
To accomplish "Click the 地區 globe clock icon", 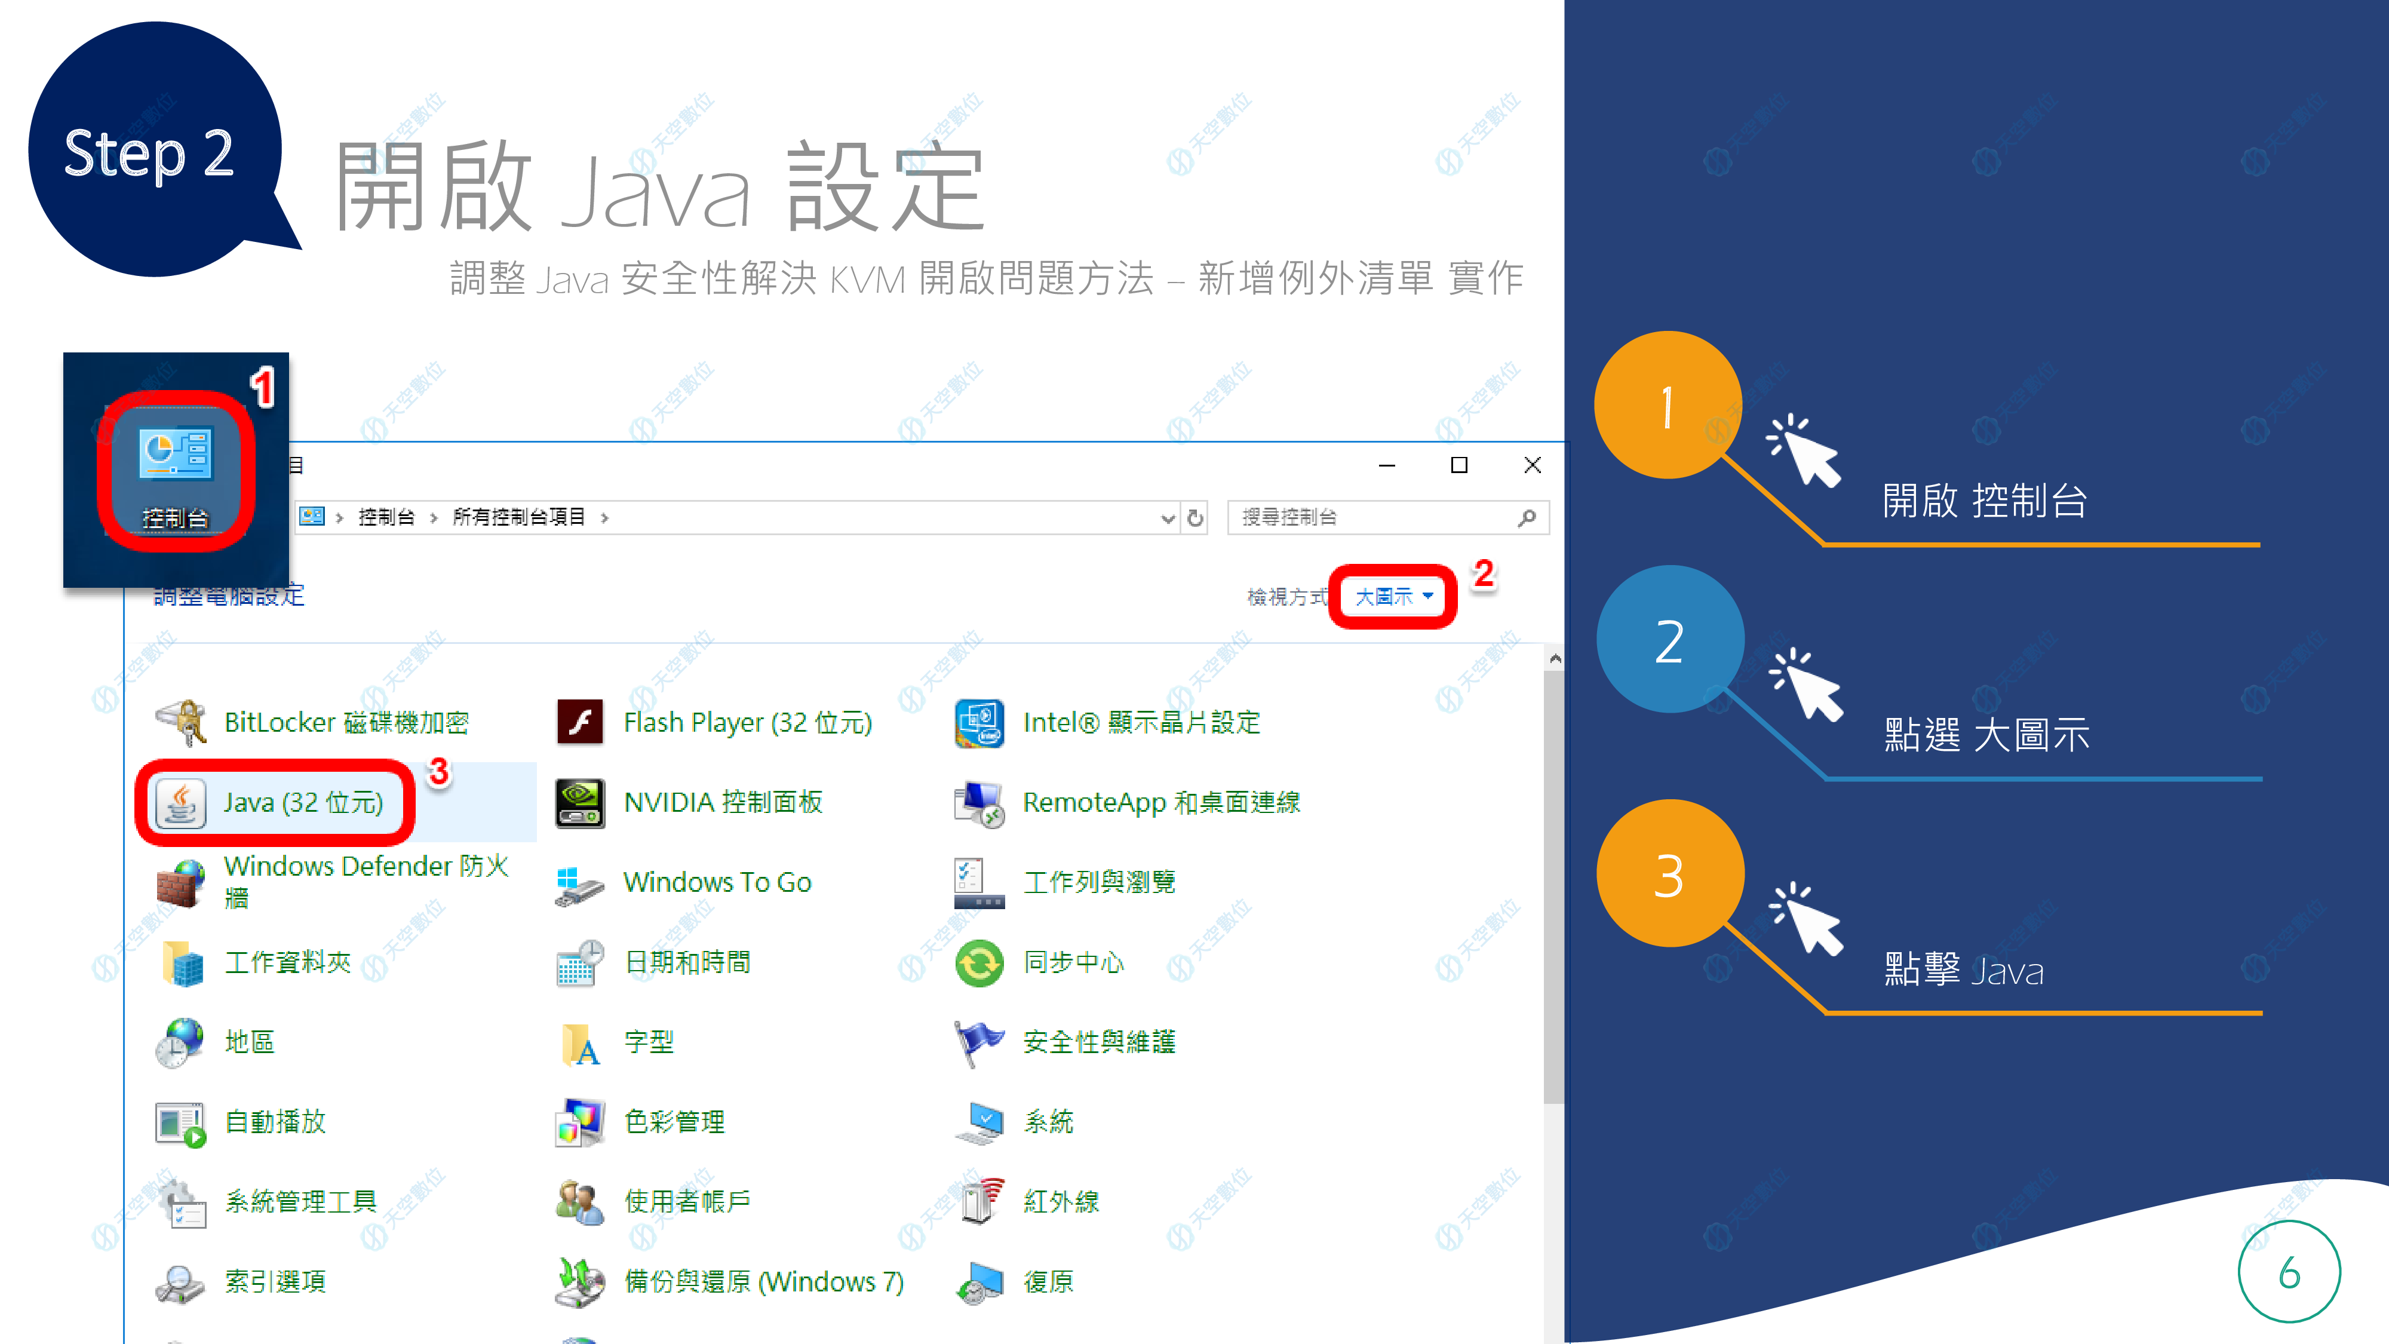I will tap(181, 1042).
